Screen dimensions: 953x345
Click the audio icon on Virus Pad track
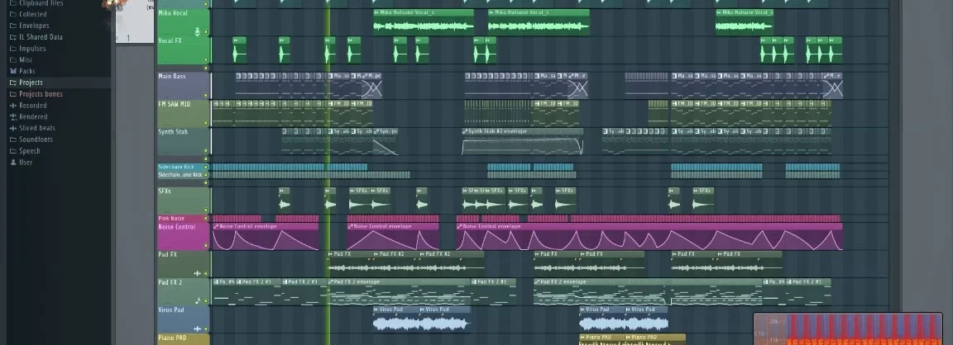[197, 327]
